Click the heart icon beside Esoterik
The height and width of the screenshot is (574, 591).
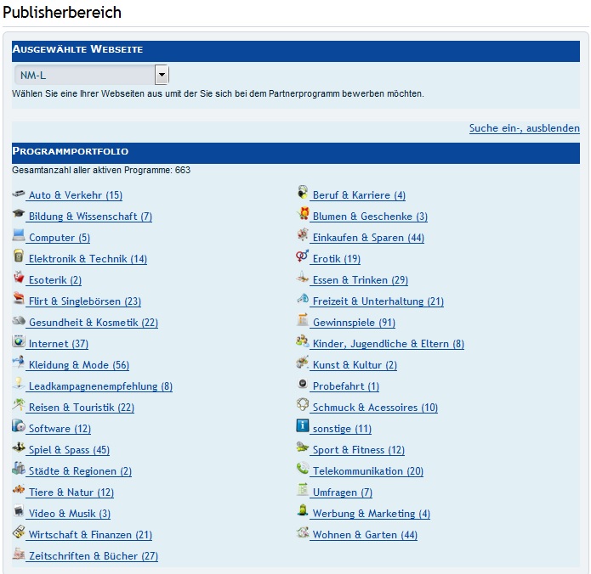pyautogui.click(x=19, y=279)
